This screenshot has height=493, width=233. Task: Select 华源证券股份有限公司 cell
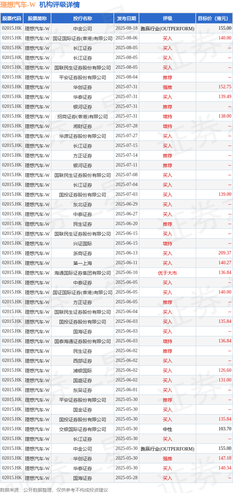coord(83,136)
